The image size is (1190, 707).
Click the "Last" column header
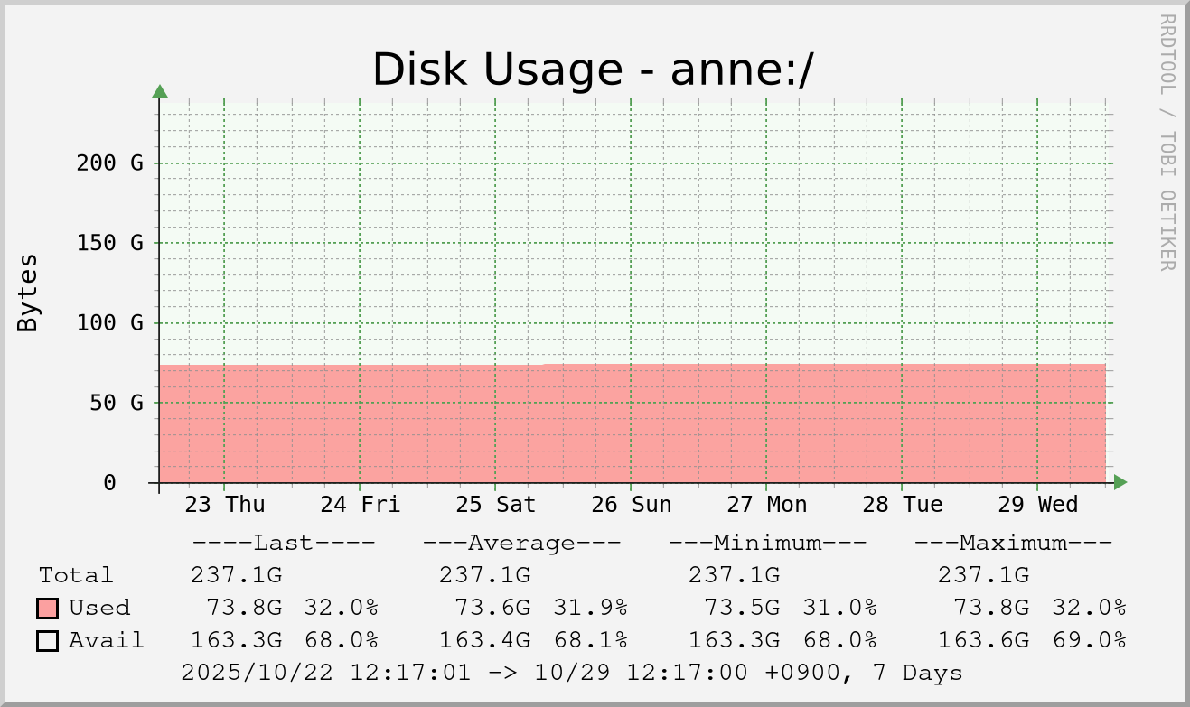(x=283, y=544)
